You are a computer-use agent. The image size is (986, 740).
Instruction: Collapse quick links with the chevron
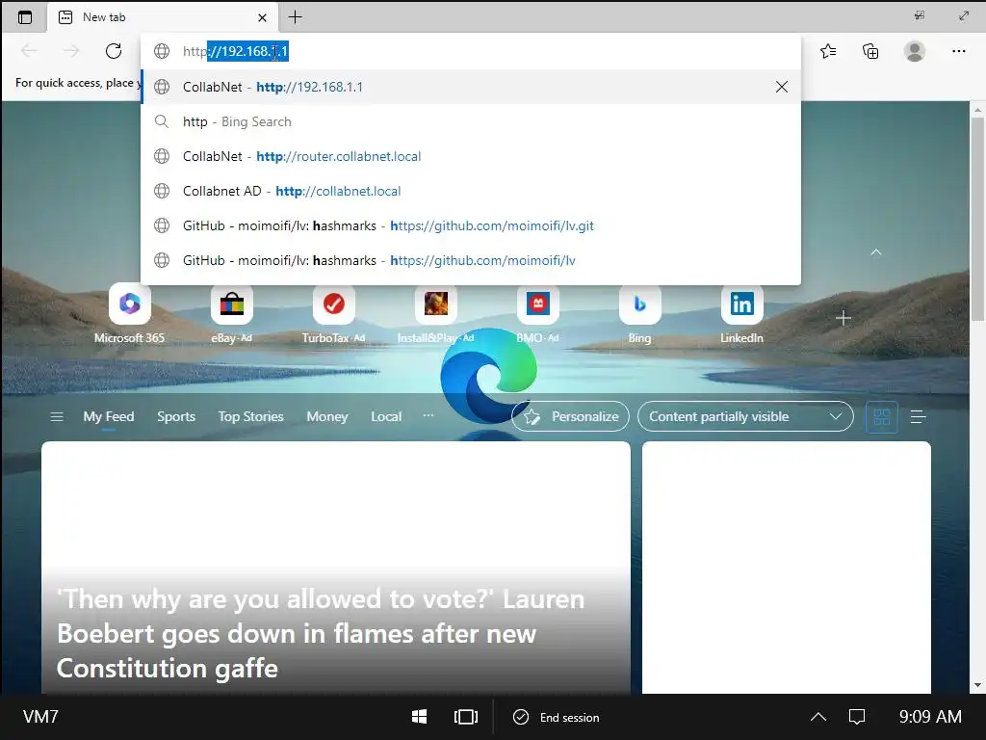point(876,252)
